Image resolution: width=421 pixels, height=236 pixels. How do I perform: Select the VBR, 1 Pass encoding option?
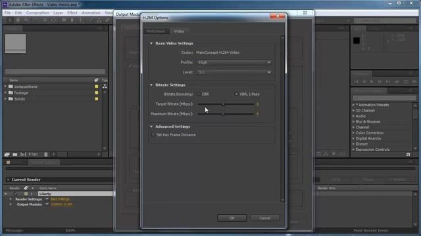(236, 94)
